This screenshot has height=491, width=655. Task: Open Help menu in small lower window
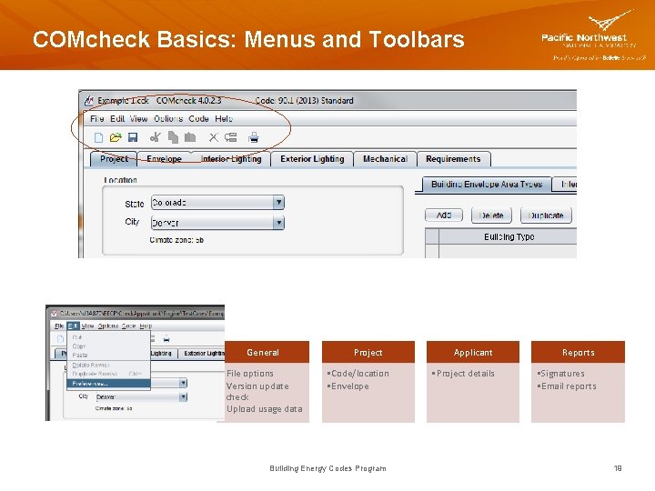pyautogui.click(x=146, y=326)
